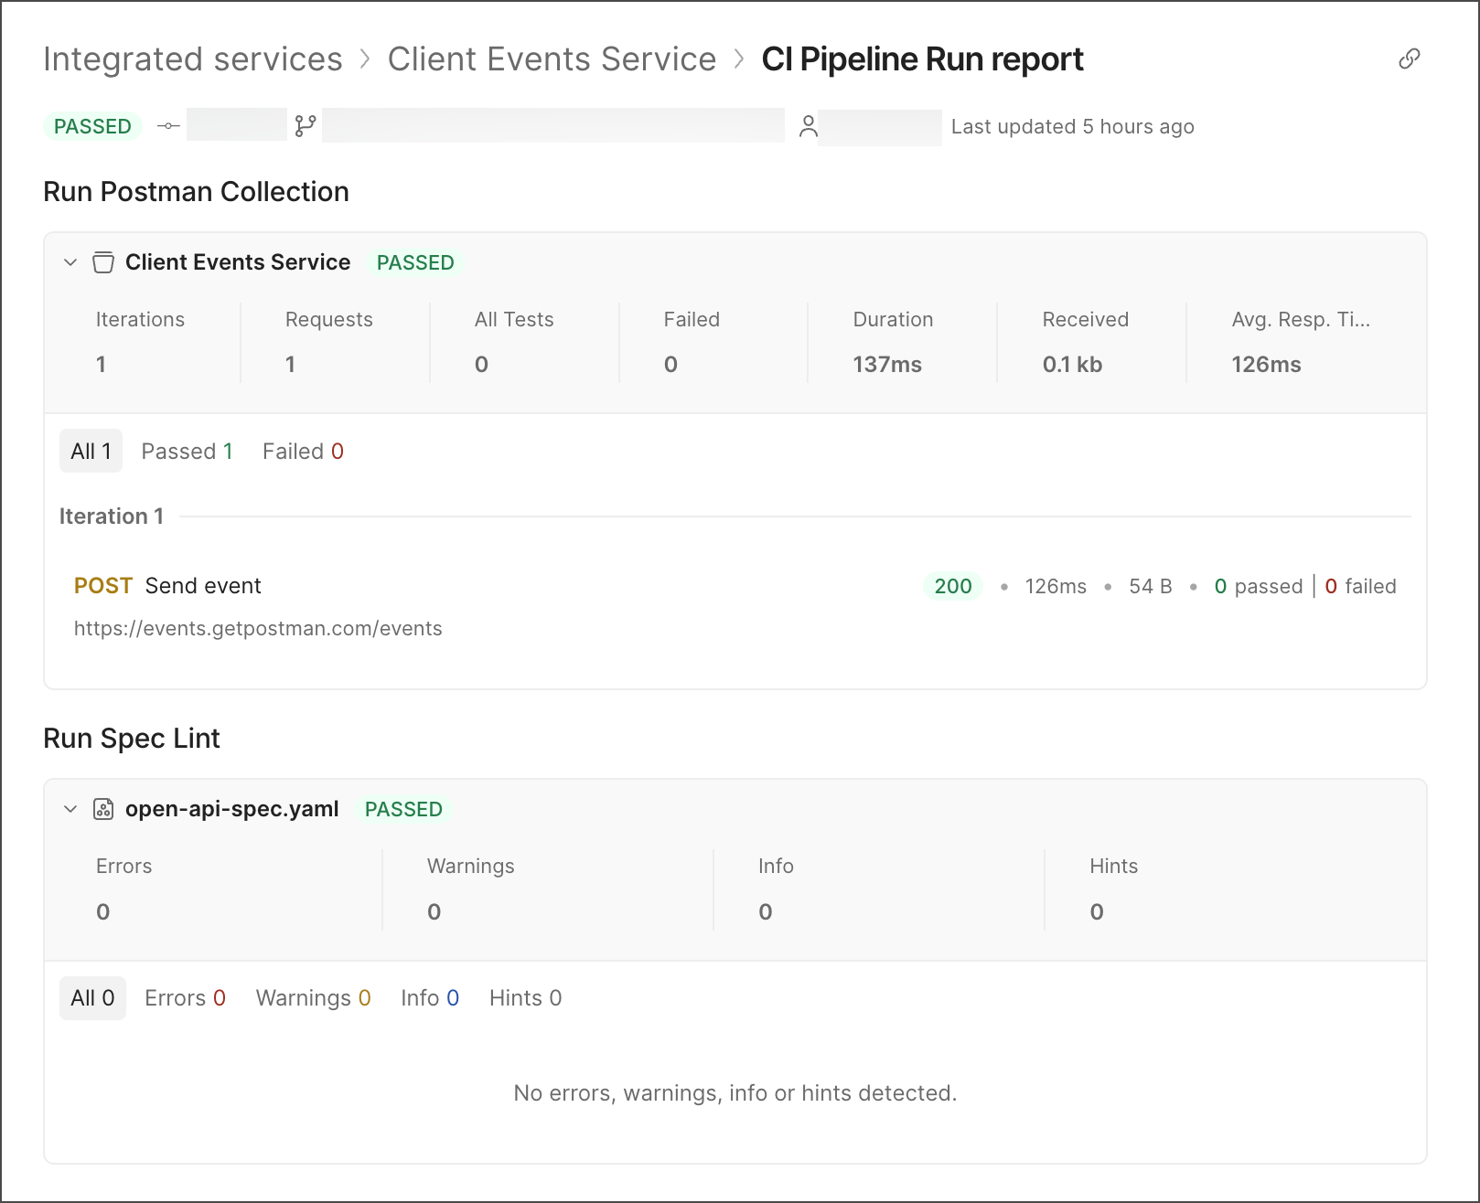Click the Duration stat label

tap(893, 319)
